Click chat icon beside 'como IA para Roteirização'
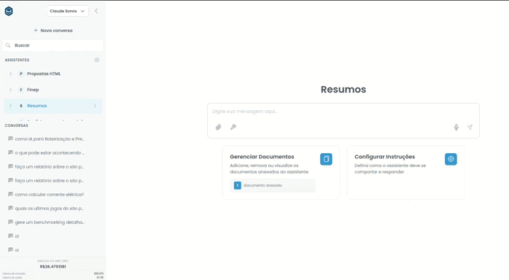Image resolution: width=509 pixels, height=280 pixels. [x=10, y=139]
